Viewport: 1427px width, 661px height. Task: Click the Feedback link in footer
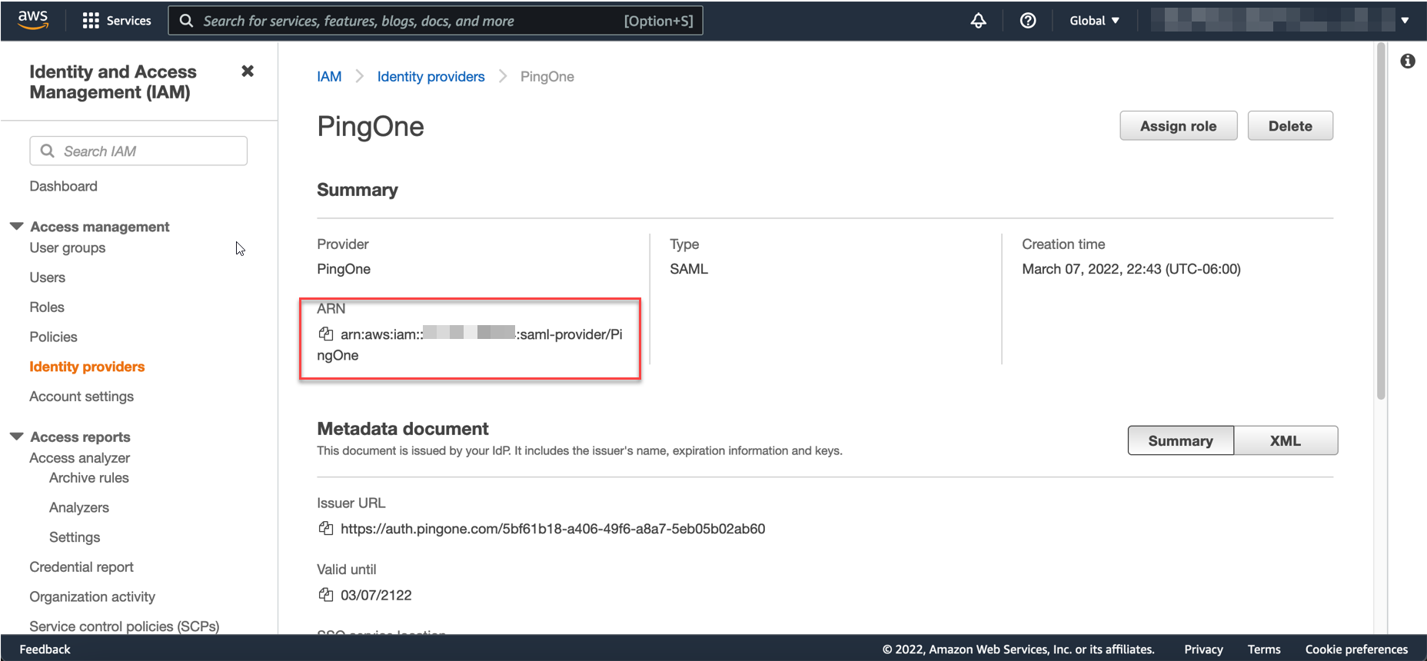(45, 649)
